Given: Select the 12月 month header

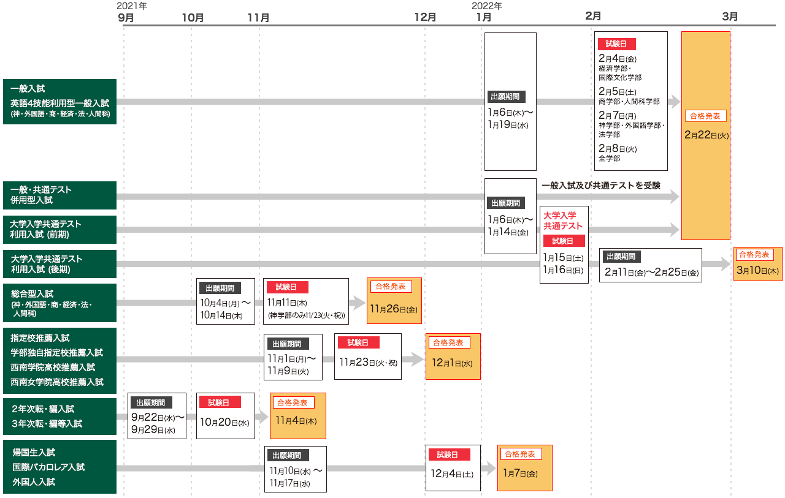Looking at the screenshot, I should [425, 17].
